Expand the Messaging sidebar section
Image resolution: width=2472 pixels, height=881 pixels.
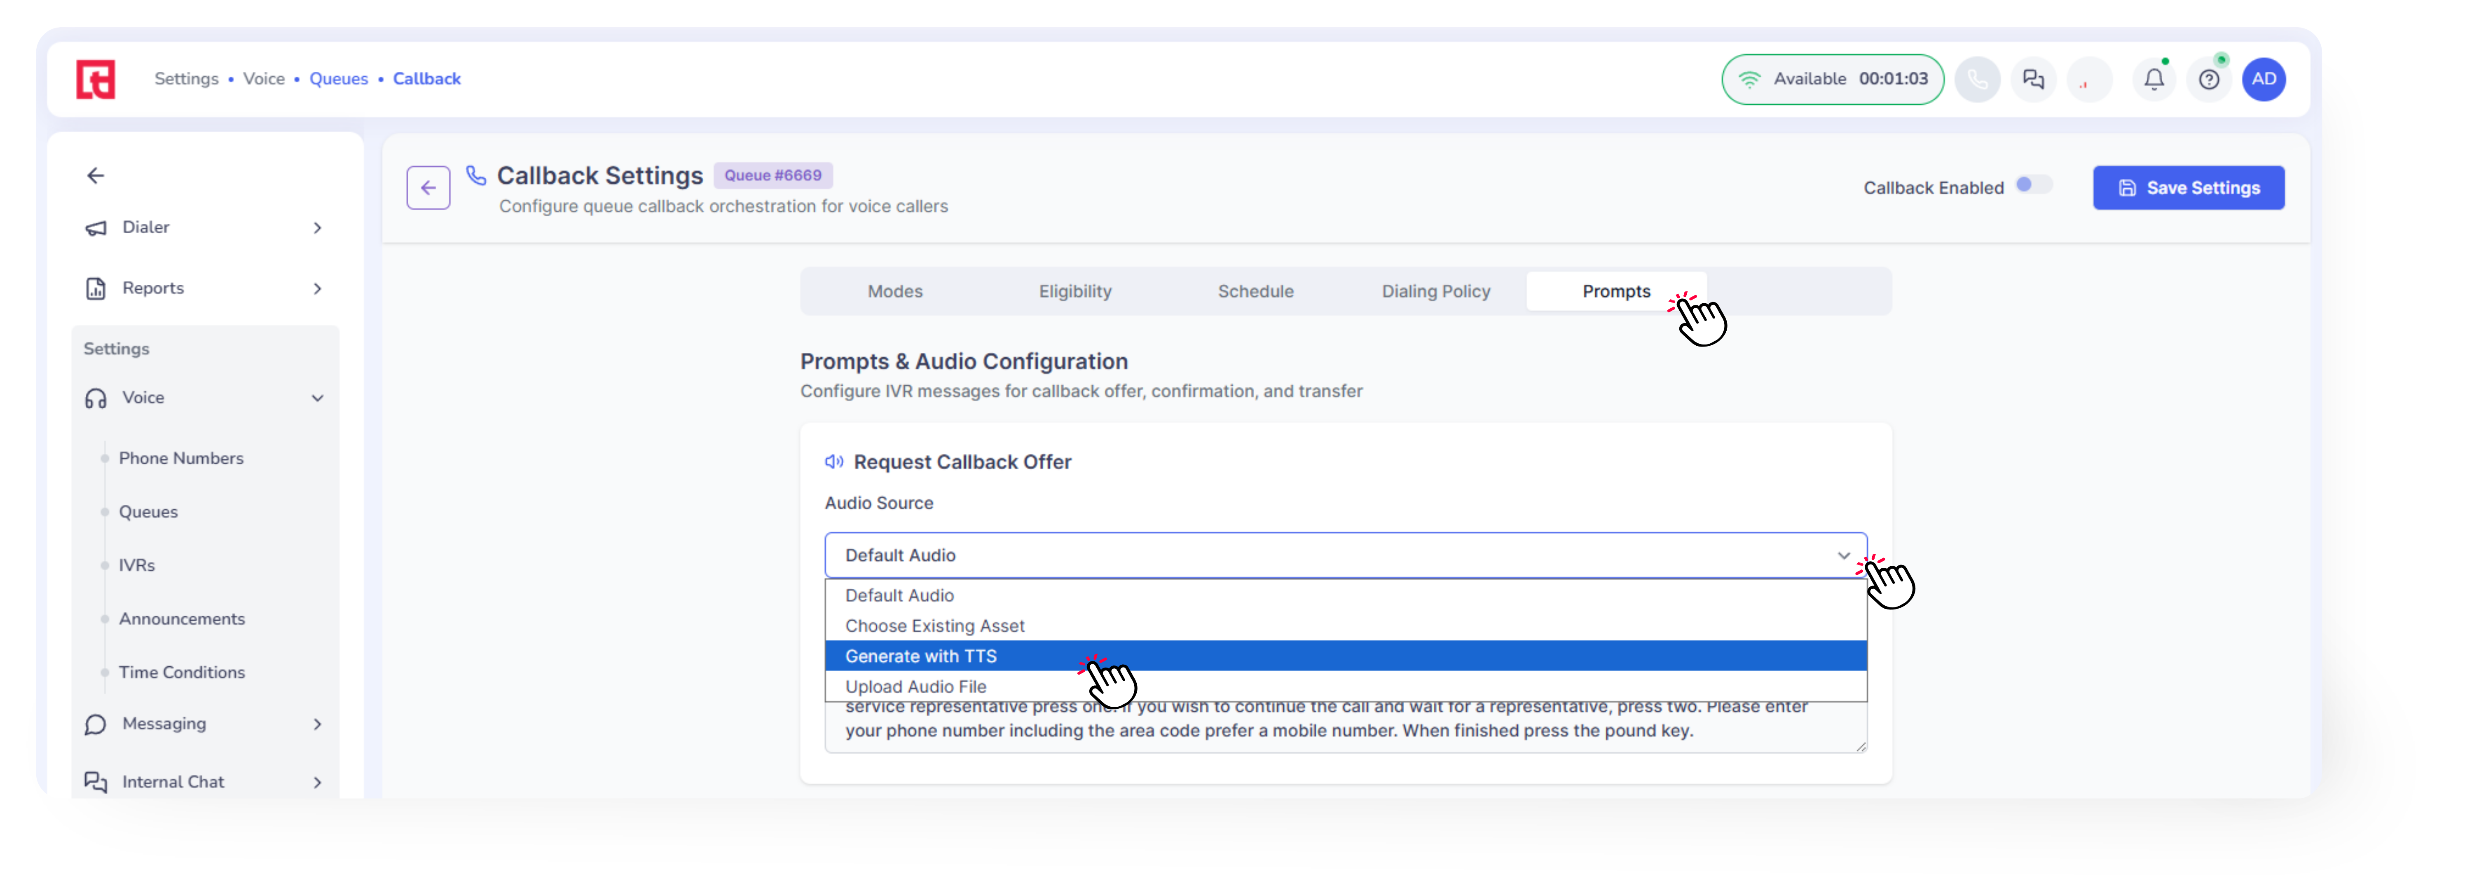click(204, 724)
